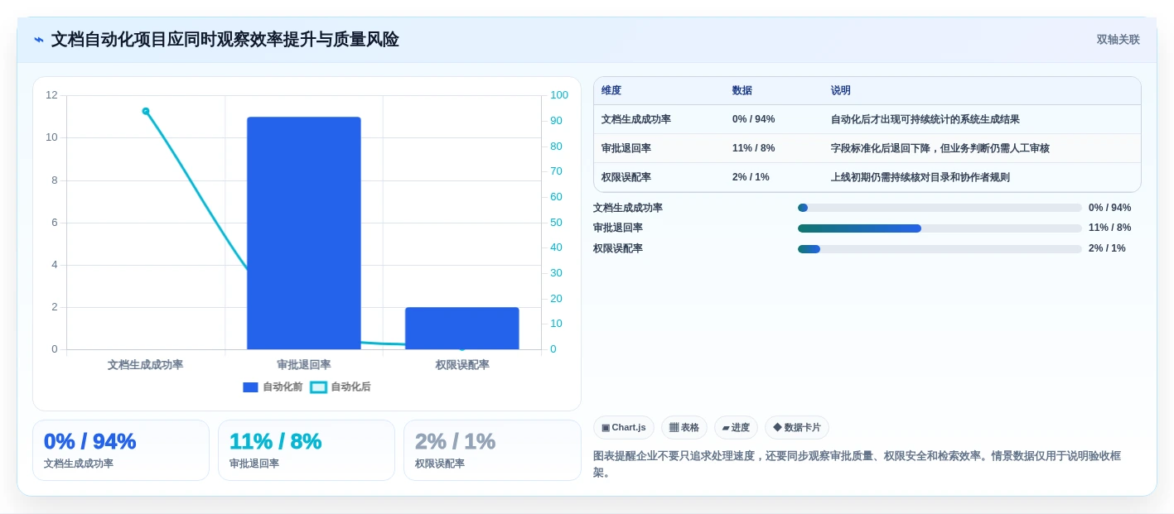Click table value 2% / 1%
The image size is (1174, 514).
tap(751, 177)
